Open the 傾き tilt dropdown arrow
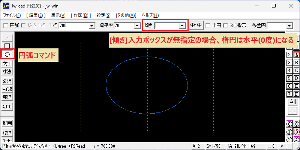Viewport: 300px width, 150px height. click(182, 25)
